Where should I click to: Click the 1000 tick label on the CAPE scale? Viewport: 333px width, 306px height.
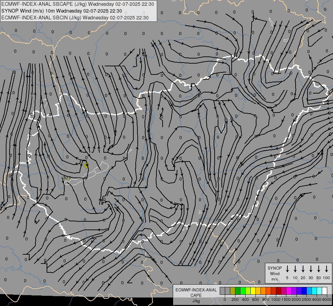[x=276, y=300]
